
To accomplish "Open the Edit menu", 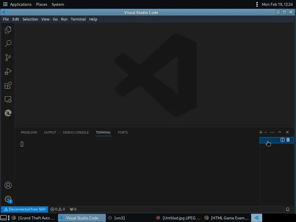I will (x=16, y=19).
